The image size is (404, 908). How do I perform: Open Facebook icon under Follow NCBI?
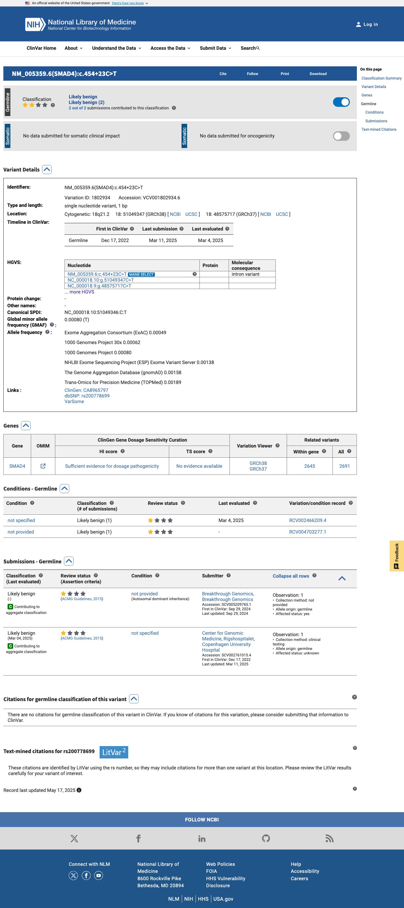tap(138, 839)
